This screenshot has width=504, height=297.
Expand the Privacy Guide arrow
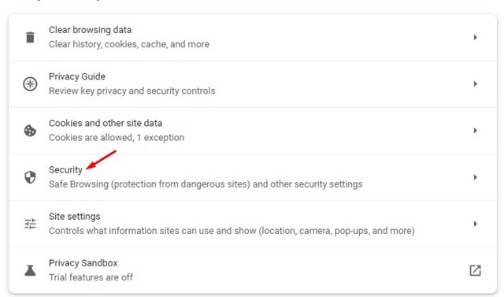pyautogui.click(x=475, y=84)
